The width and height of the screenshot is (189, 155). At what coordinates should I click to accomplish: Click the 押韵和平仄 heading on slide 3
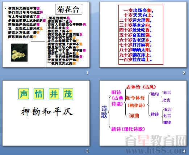point(47,112)
